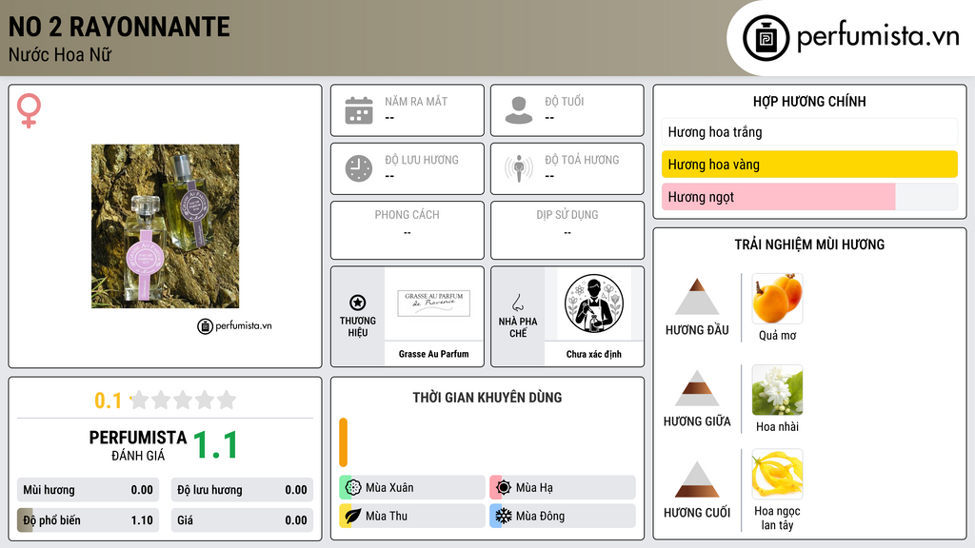Click the Mùa Hạ sun icon
975x548 pixels.
(x=504, y=488)
